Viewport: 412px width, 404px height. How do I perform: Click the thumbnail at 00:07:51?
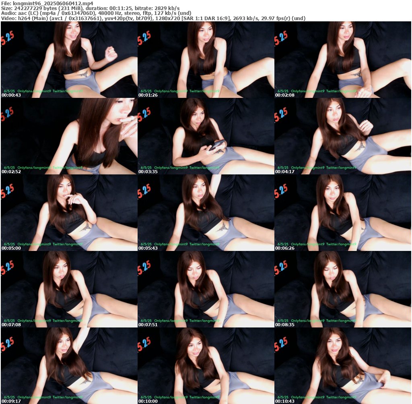pos(206,289)
